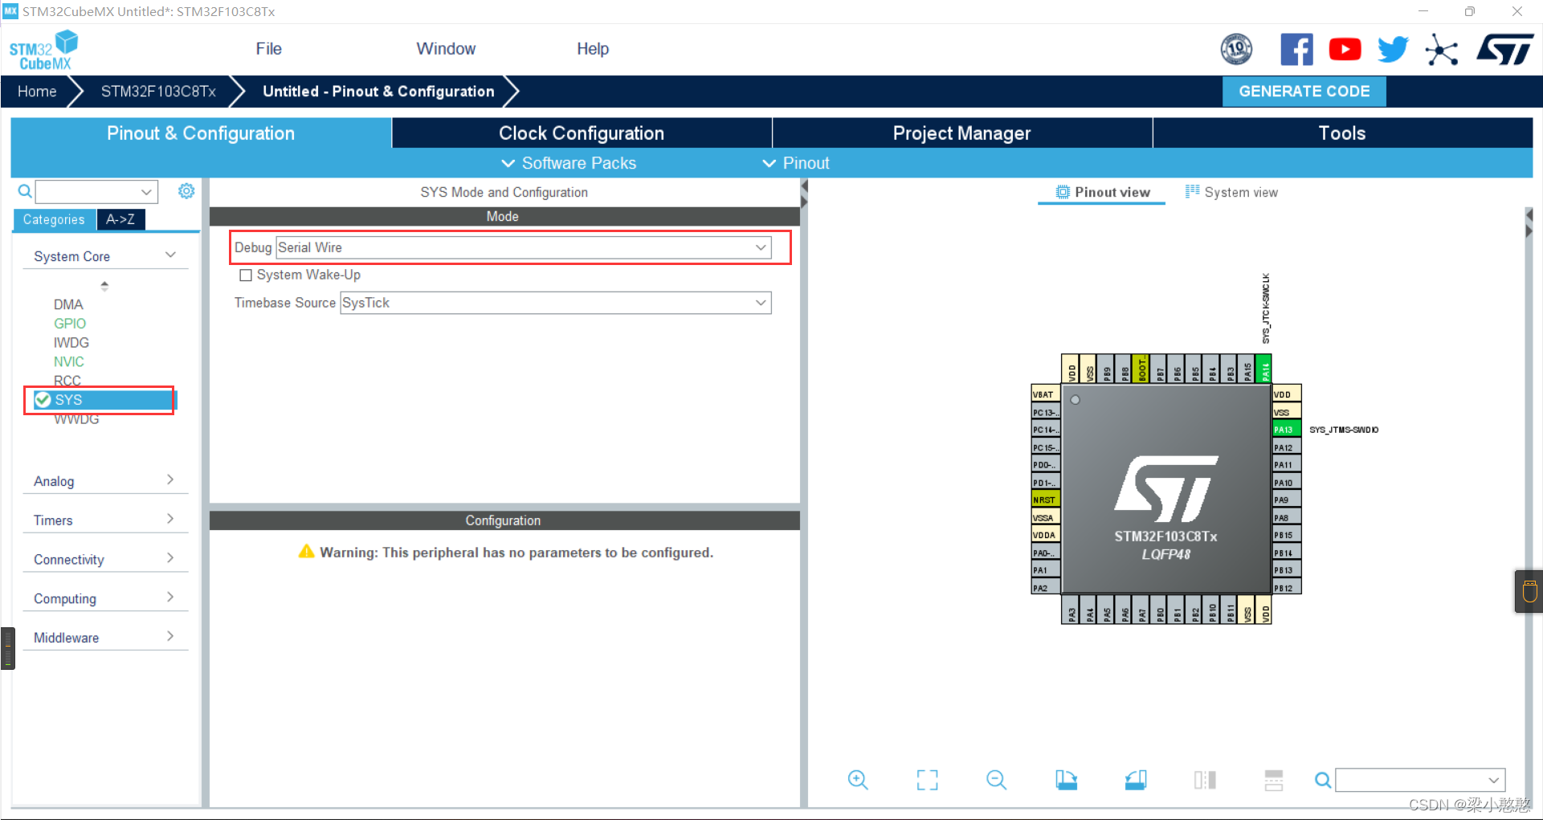Click the fit-to-screen pinout icon
Image resolution: width=1543 pixels, height=820 pixels.
[x=927, y=780]
